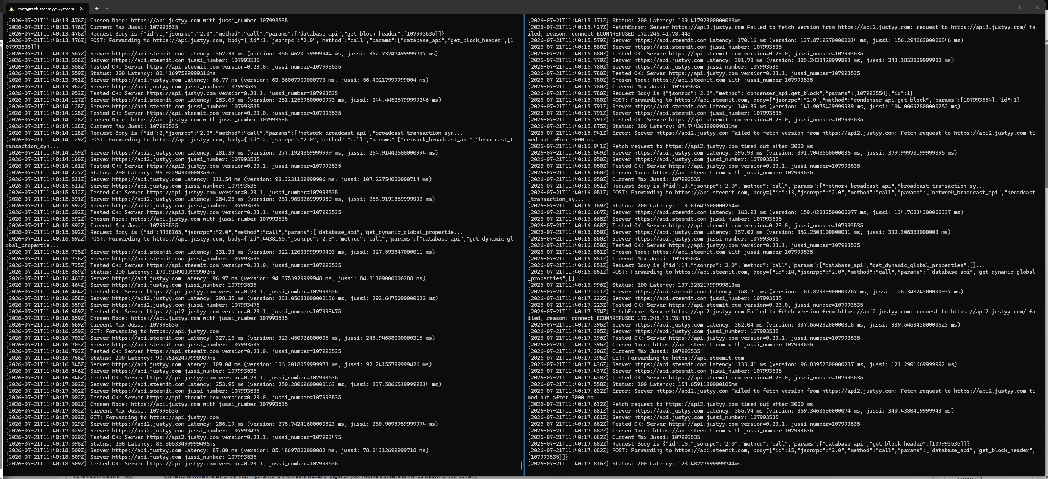This screenshot has height=479, width=1048.
Task: Close the terminal window
Action: tap(1037, 7)
